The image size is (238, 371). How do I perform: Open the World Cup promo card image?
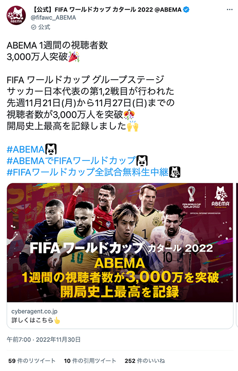(x=120, y=243)
